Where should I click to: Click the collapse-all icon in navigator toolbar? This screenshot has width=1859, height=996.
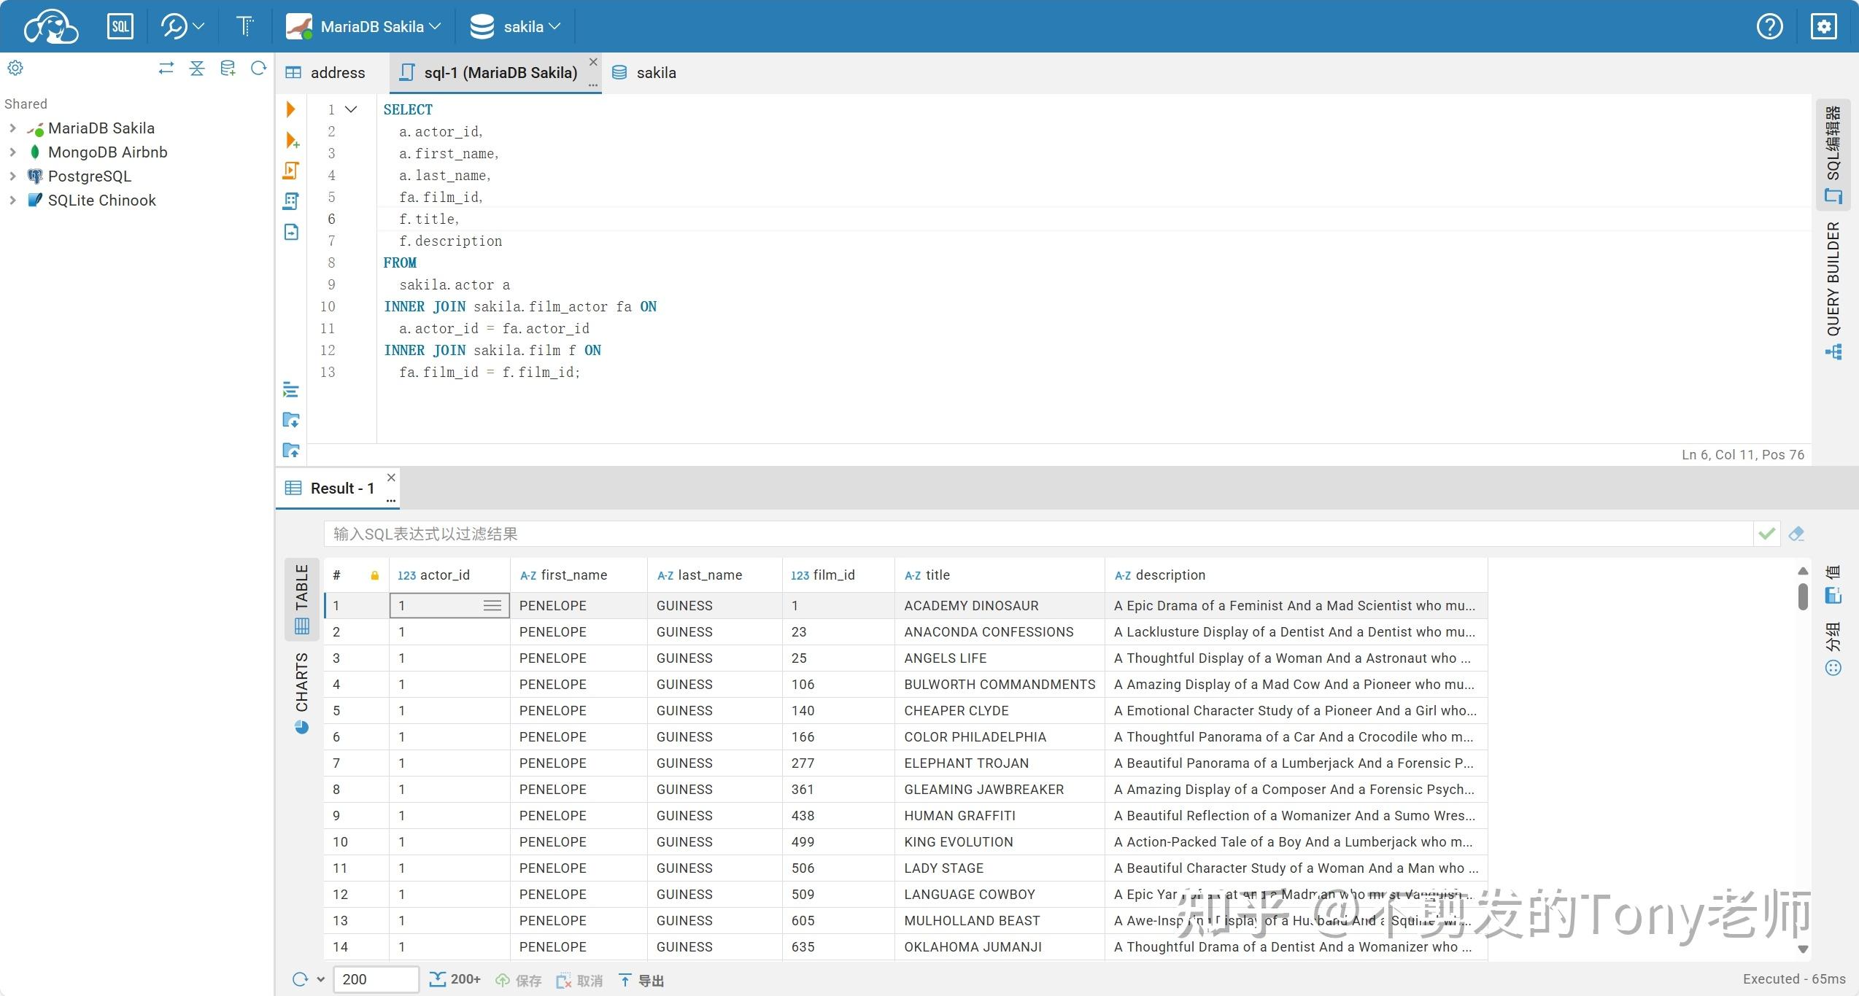[197, 69]
